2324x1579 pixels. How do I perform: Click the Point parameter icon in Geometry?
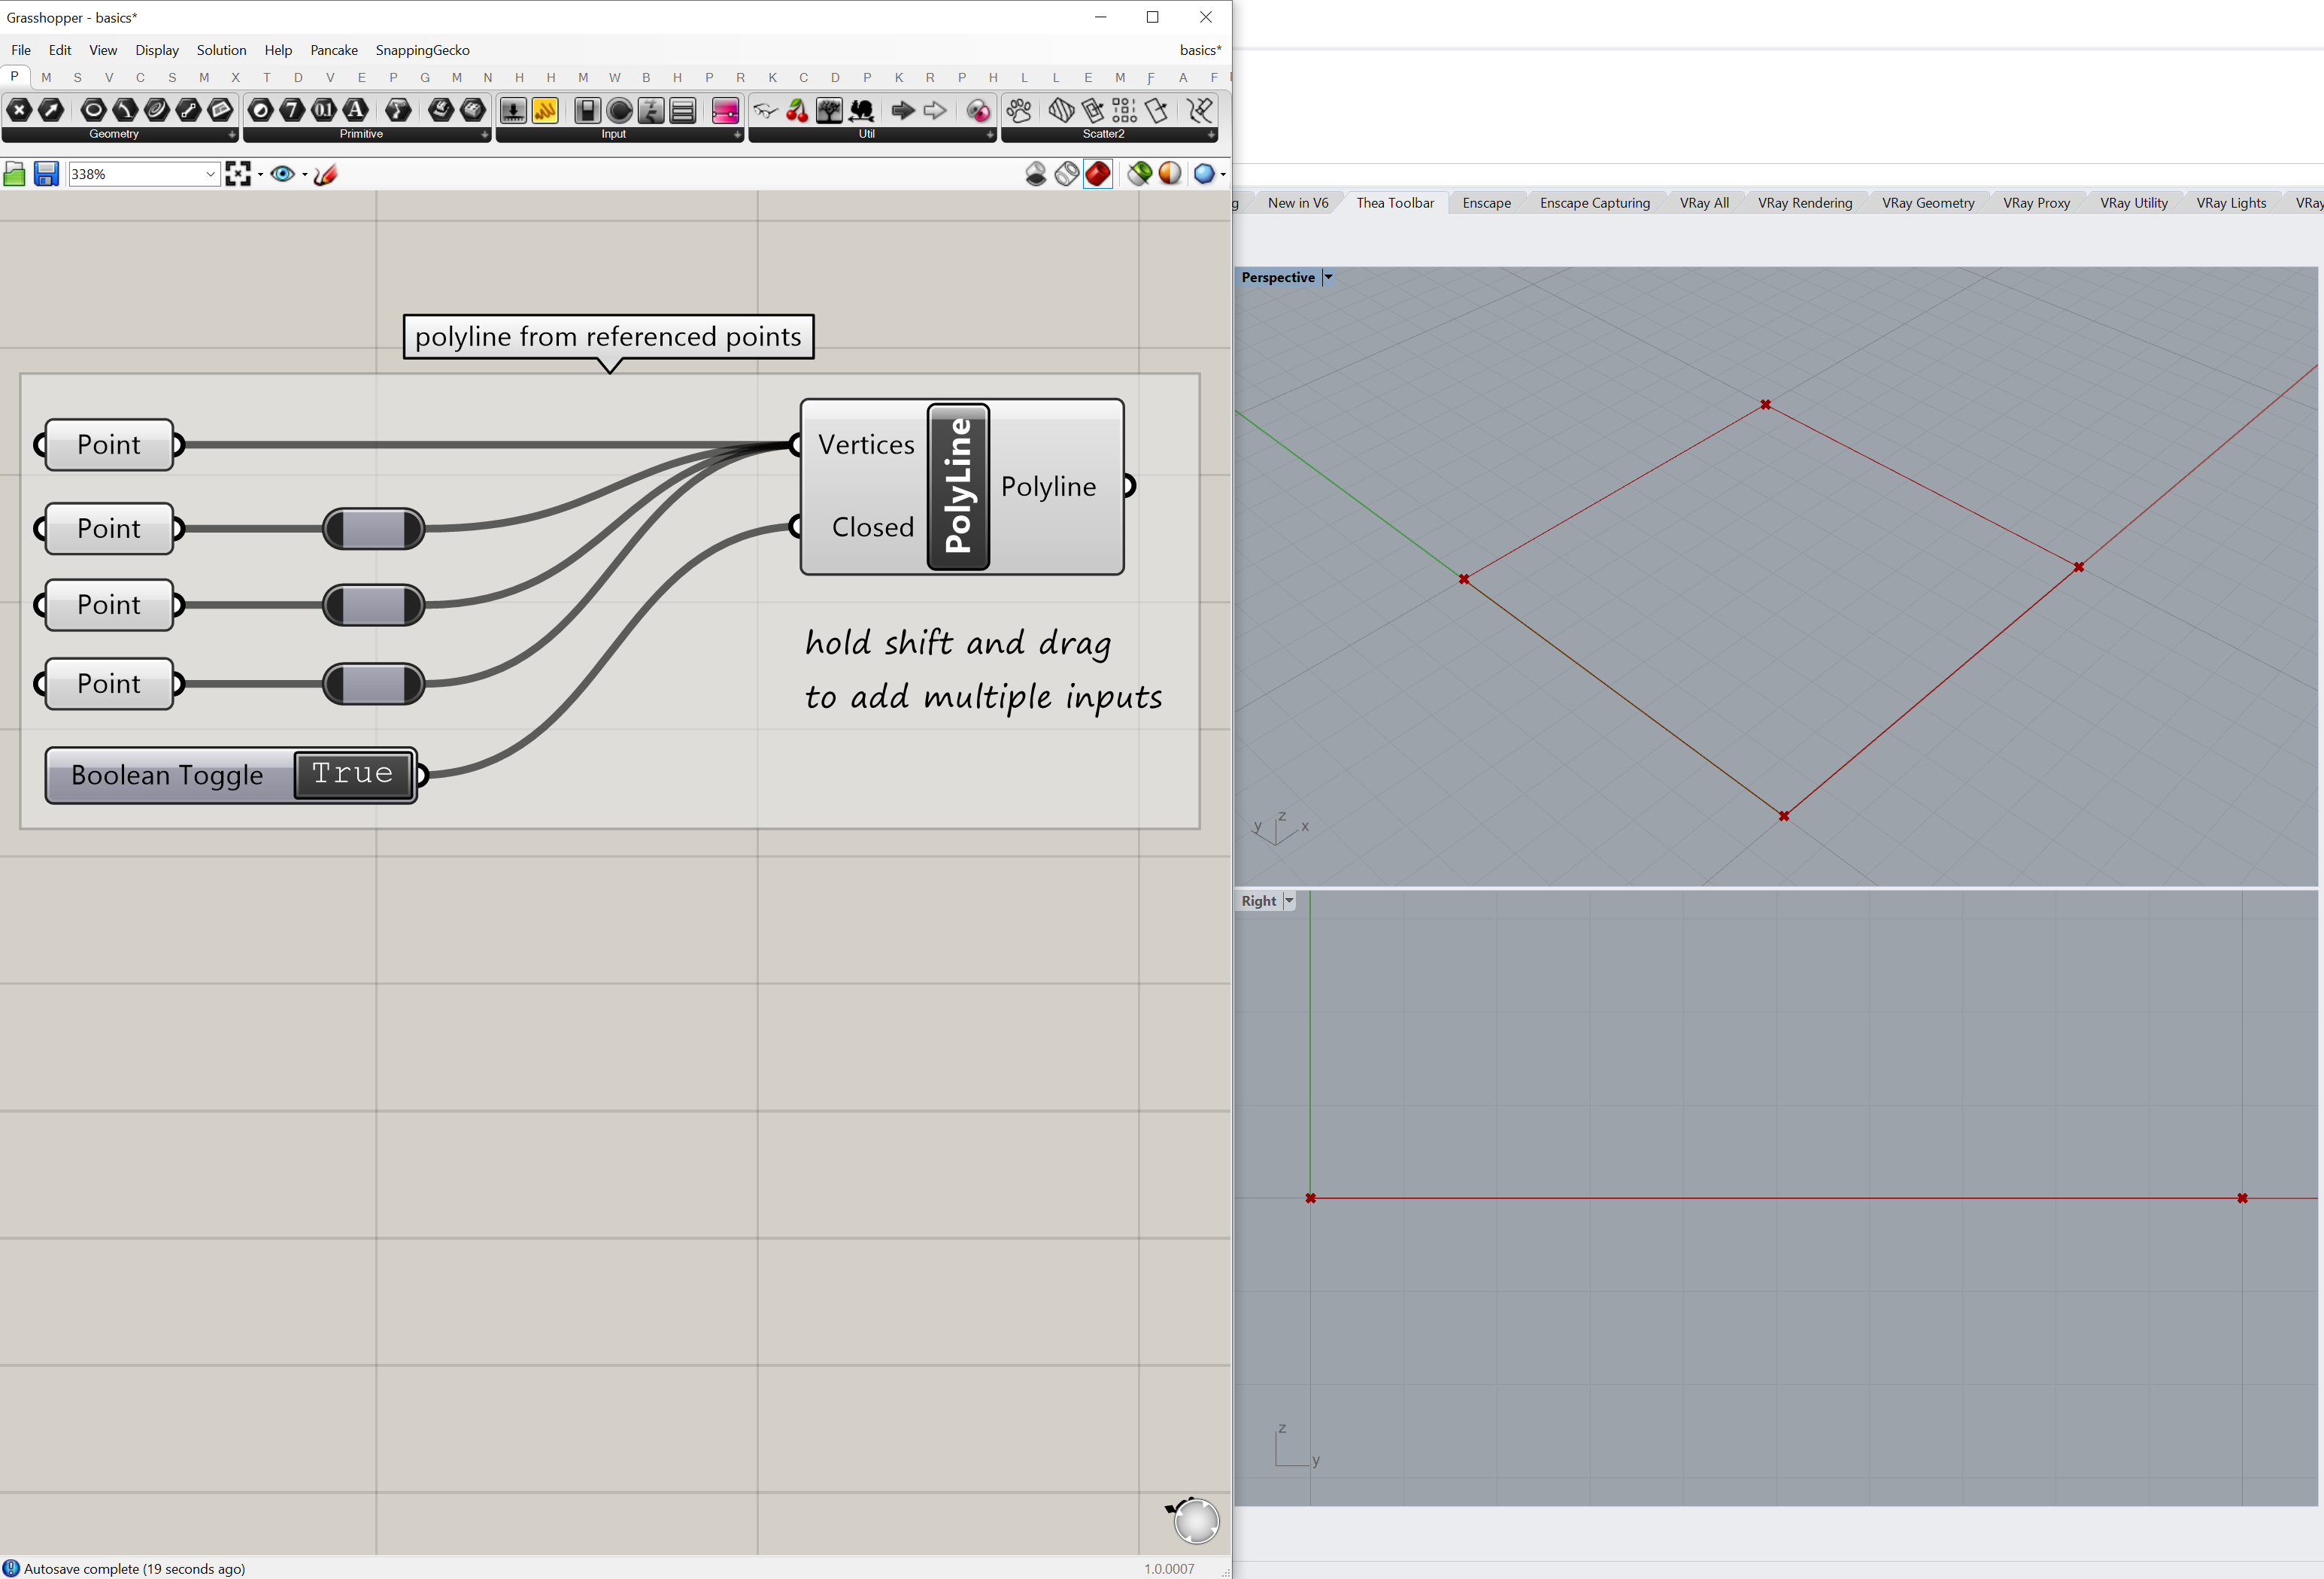(x=19, y=110)
